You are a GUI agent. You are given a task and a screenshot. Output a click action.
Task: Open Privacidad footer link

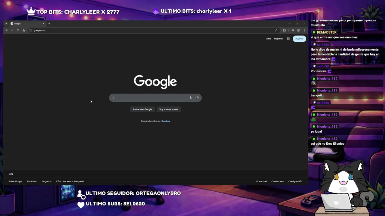(261, 181)
